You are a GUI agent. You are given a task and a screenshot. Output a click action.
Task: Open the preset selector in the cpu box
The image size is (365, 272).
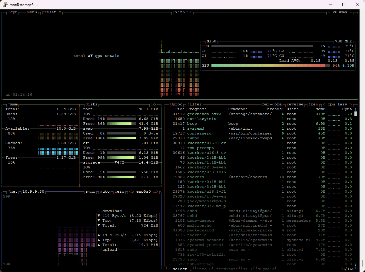(49, 12)
